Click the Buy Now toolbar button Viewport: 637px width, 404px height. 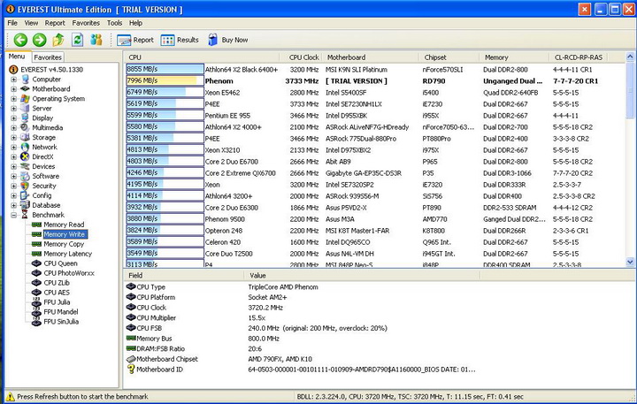228,40
